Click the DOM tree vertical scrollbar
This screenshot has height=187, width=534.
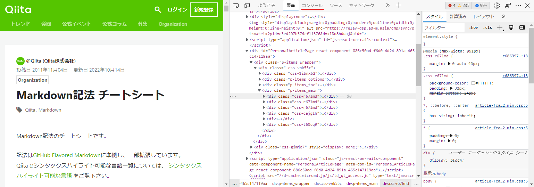418,65
